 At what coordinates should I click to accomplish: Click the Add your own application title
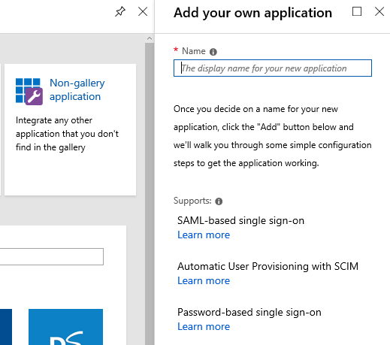tap(253, 13)
